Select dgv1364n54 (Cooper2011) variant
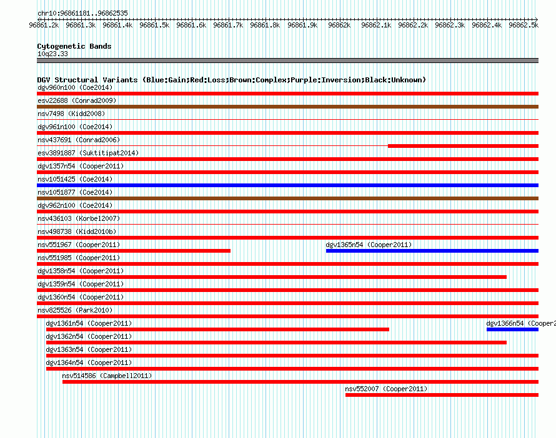This screenshot has height=438, width=556. 89,363
